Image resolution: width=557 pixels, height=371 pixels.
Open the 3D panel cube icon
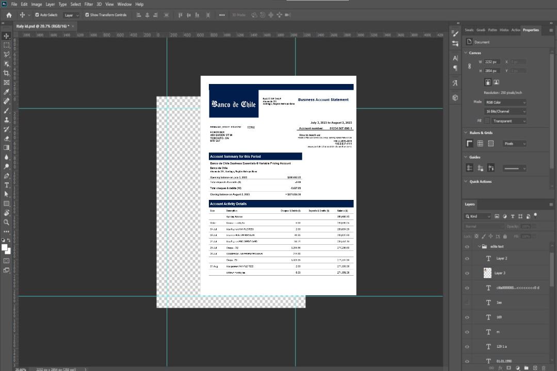tap(455, 97)
